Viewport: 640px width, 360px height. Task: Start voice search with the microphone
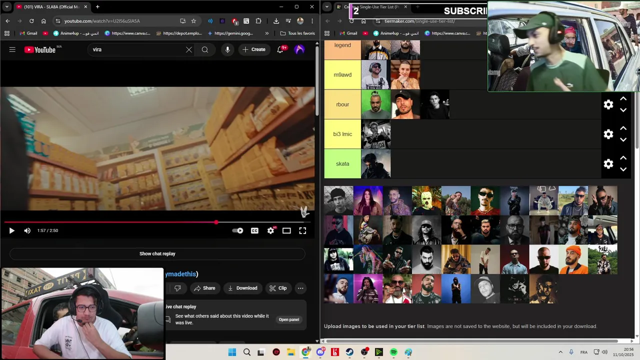click(227, 49)
